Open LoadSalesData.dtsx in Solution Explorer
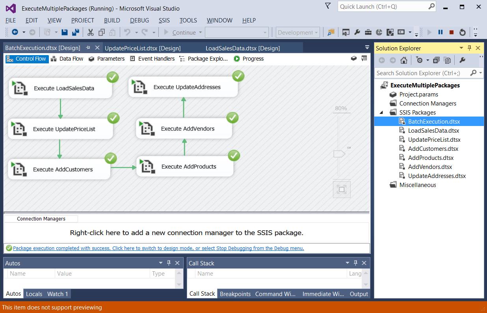The height and width of the screenshot is (313, 487). click(x=433, y=130)
